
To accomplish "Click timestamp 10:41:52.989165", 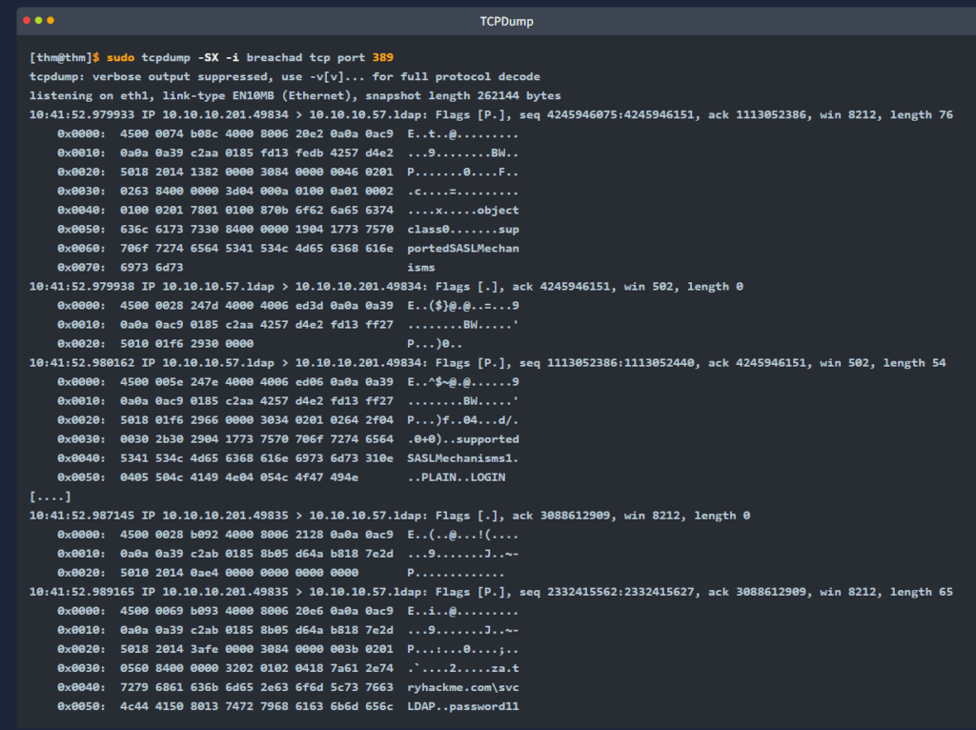I will point(82,592).
